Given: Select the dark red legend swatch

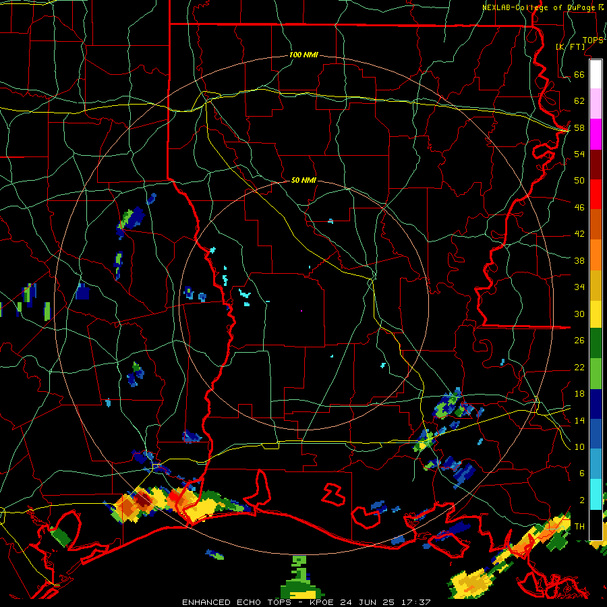Looking at the screenshot, I should tap(596, 164).
